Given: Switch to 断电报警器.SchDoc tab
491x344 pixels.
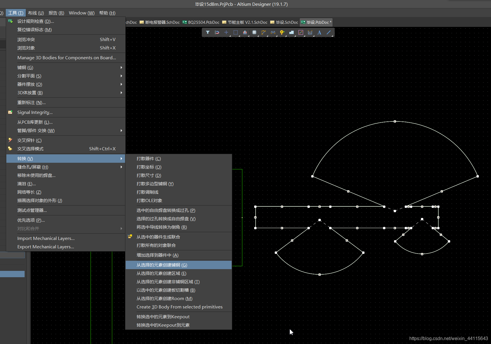Looking at the screenshot, I should (160, 22).
